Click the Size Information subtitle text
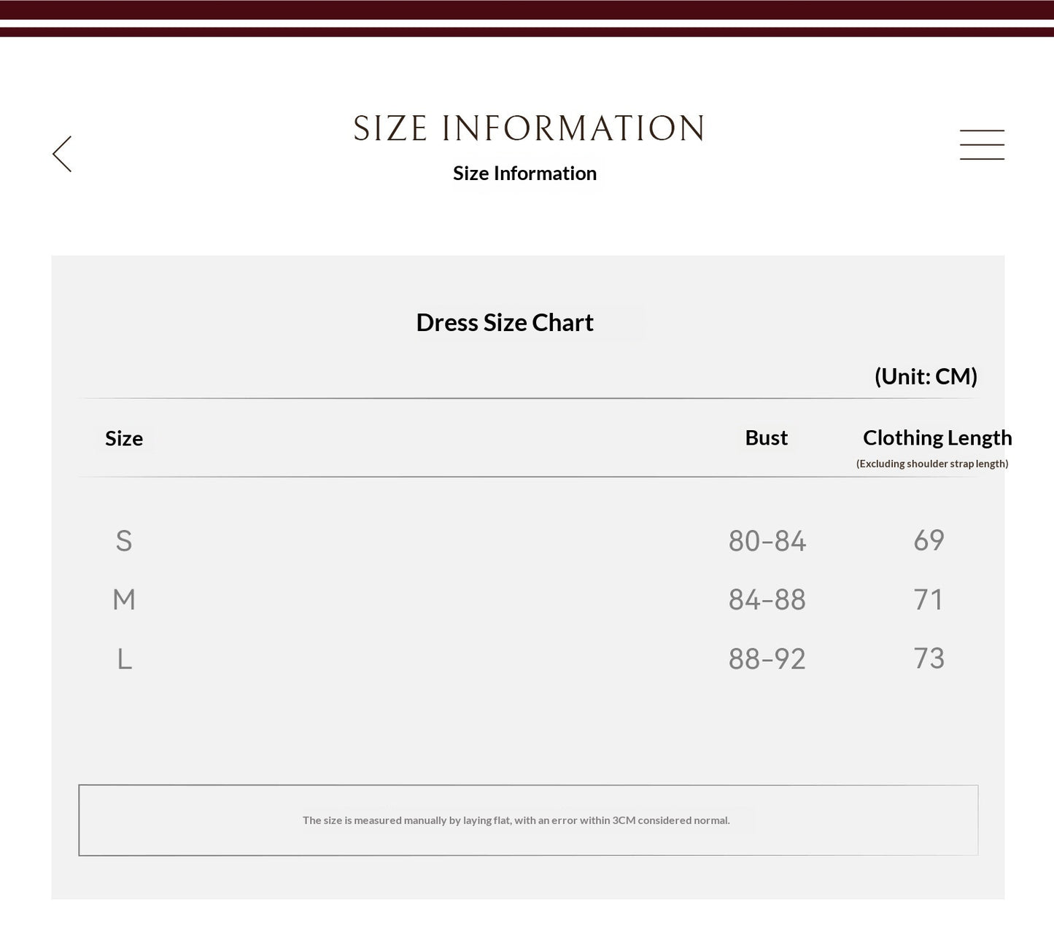 tap(524, 174)
